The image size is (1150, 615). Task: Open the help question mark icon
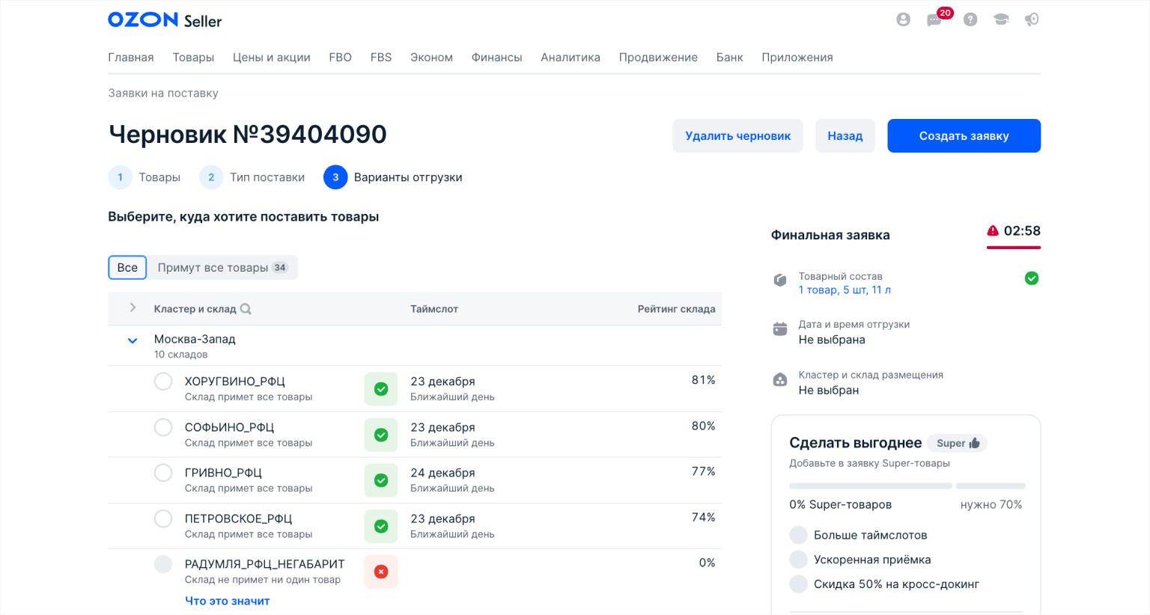click(x=970, y=19)
